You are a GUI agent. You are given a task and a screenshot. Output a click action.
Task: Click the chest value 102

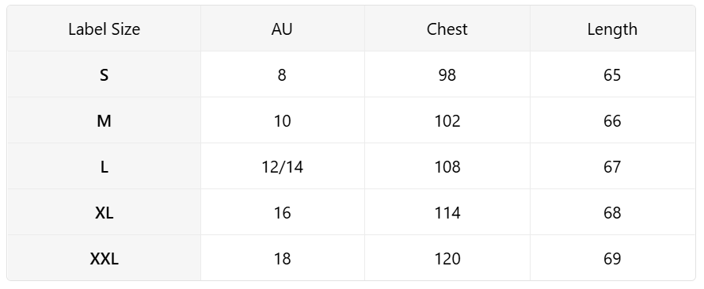(447, 120)
